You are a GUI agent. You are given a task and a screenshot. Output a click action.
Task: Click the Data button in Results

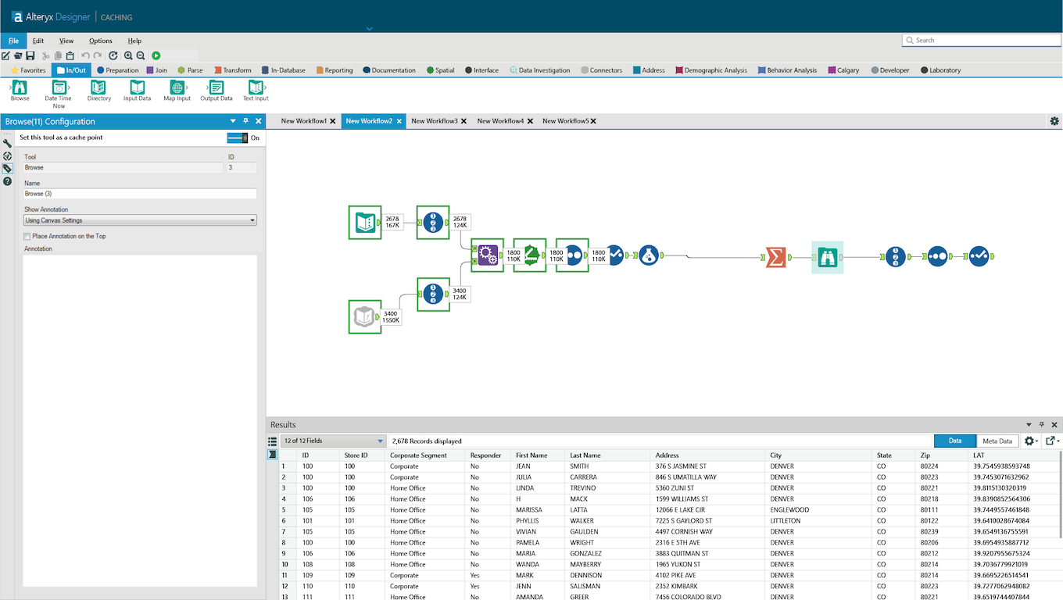tap(955, 441)
